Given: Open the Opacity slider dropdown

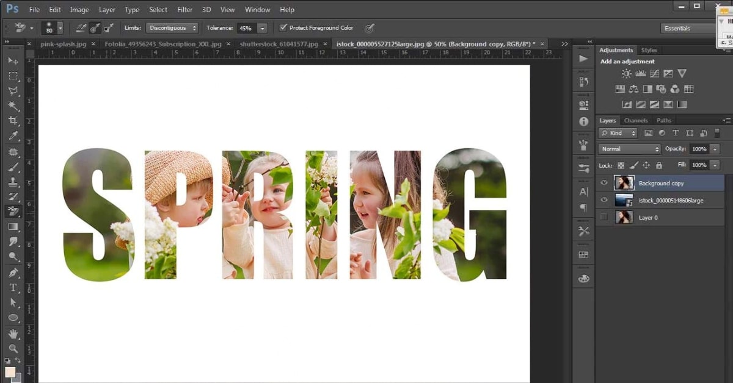Looking at the screenshot, I should [715, 149].
